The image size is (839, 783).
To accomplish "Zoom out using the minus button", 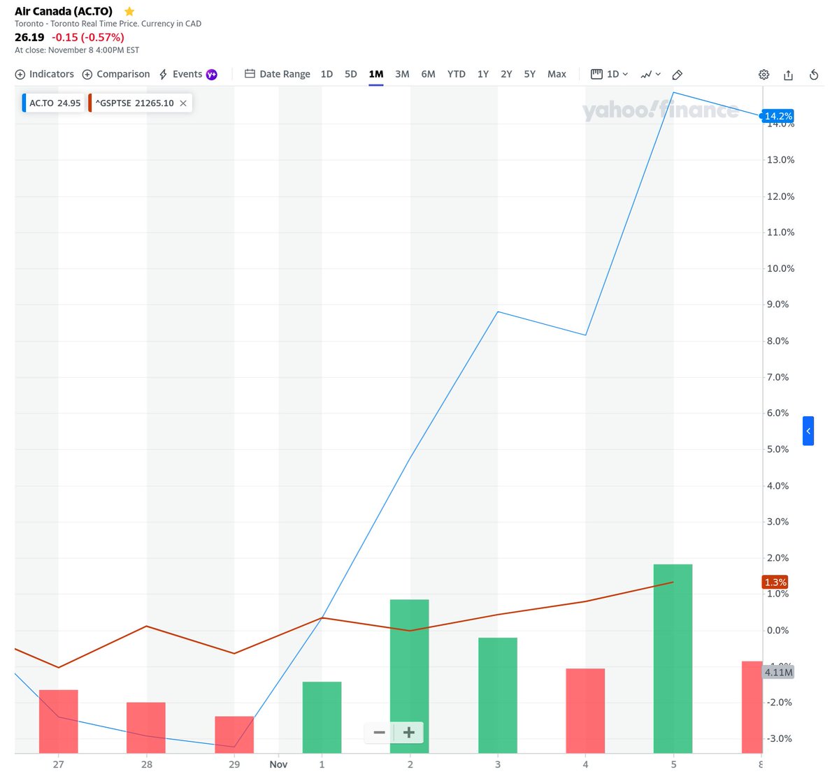I will [380, 732].
